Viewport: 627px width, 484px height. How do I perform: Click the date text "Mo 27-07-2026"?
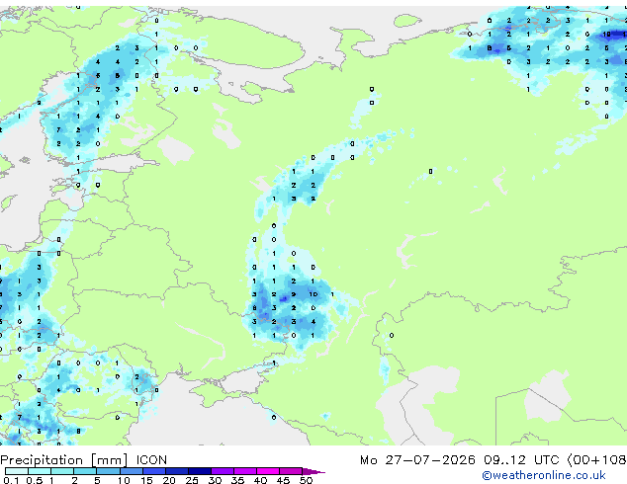(417, 460)
